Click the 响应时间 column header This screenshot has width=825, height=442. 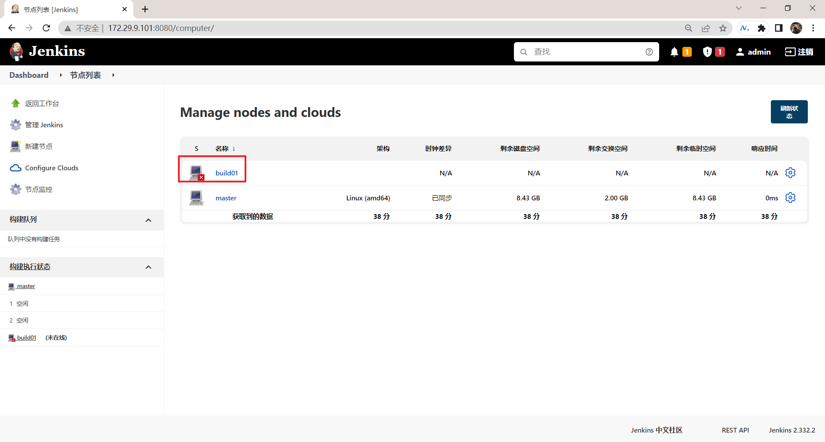(764, 149)
